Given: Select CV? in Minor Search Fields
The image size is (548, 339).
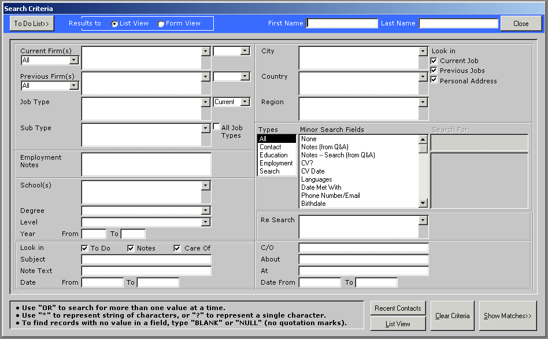Looking at the screenshot, I should pos(360,163).
